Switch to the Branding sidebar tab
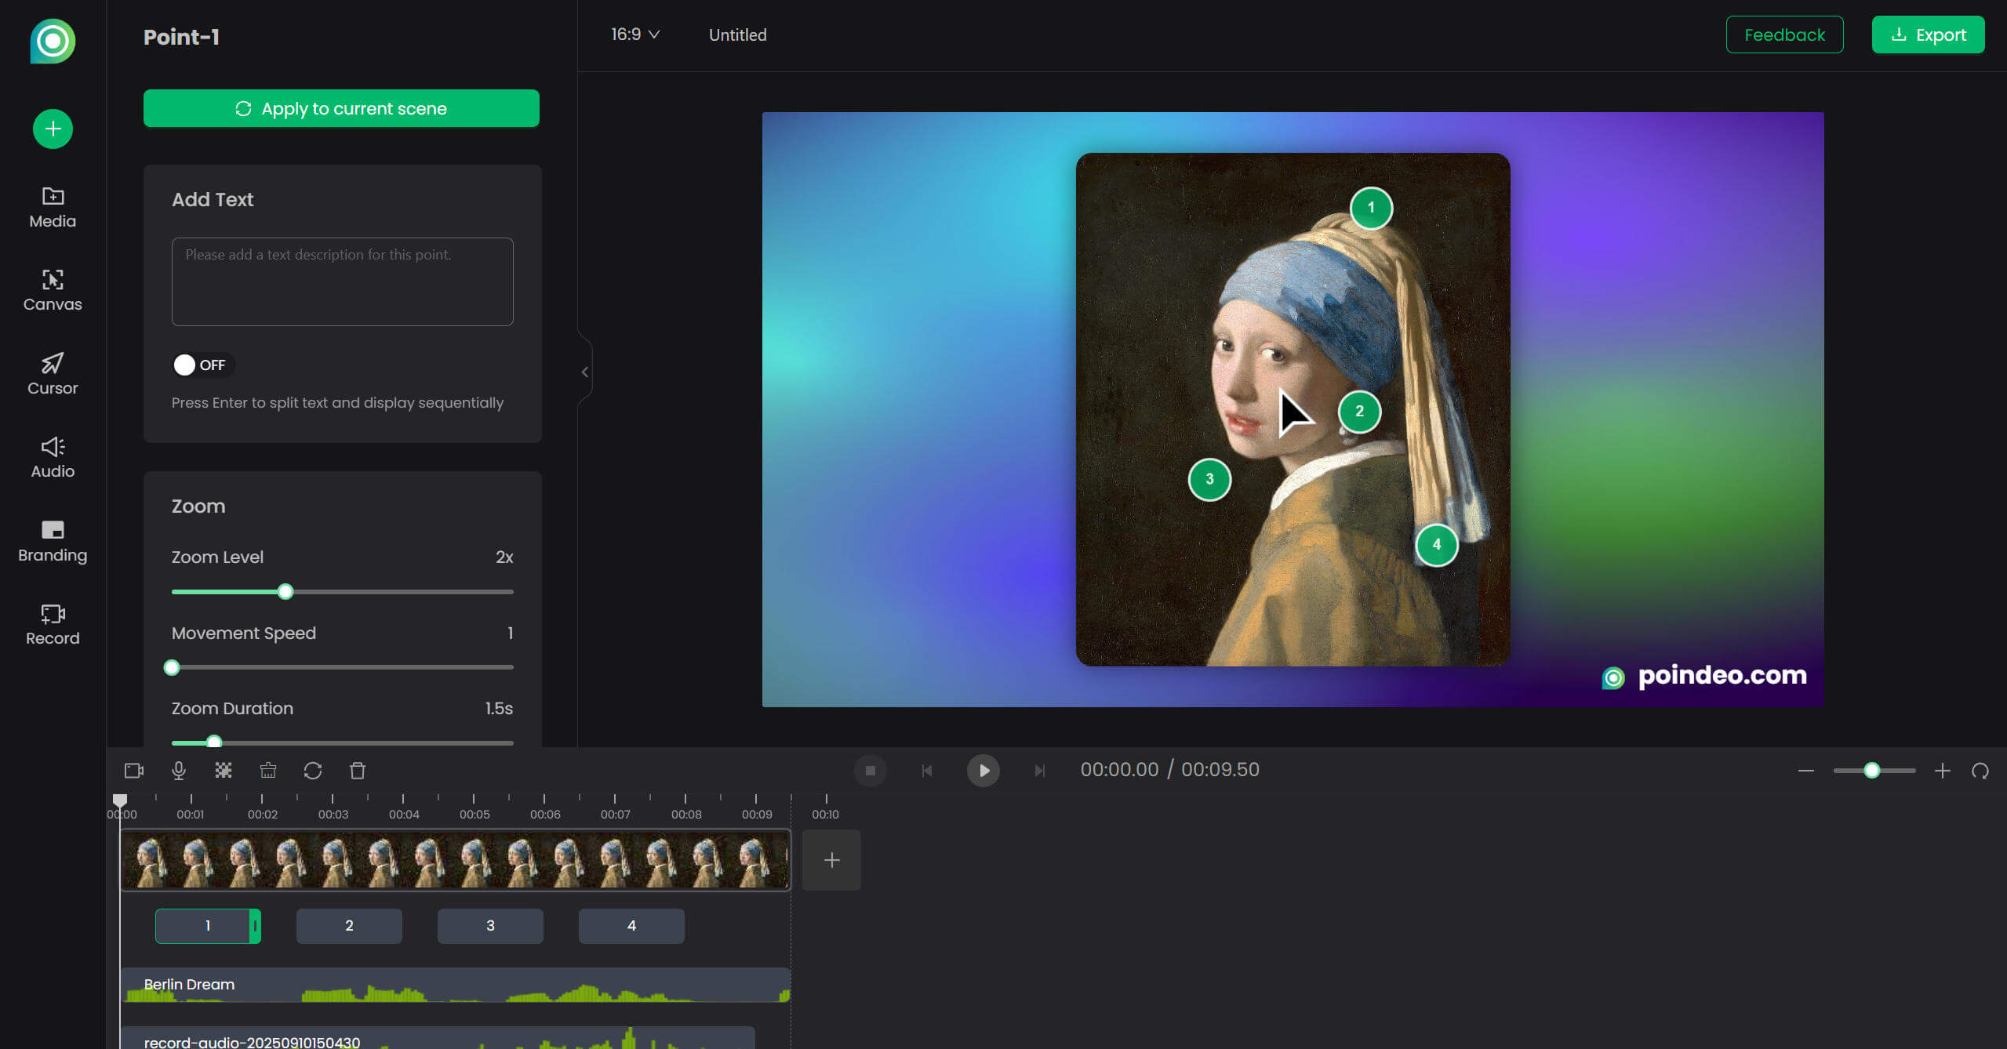Screen dimensions: 2007x1049 tap(53, 541)
